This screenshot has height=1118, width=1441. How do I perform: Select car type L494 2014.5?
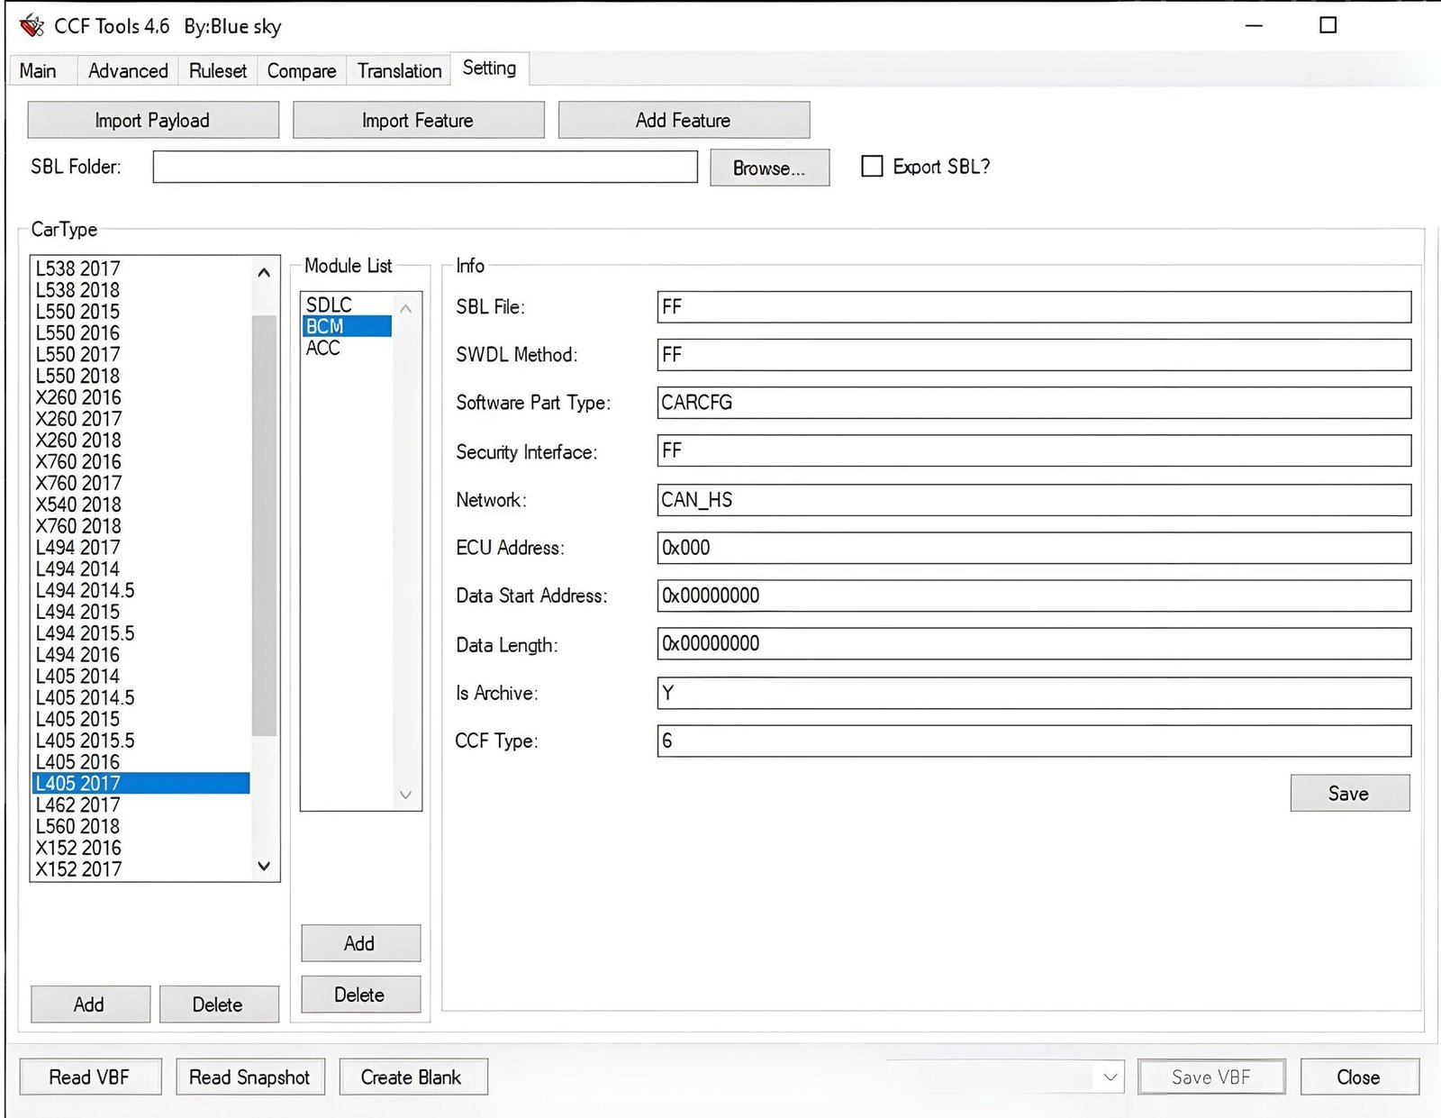[x=141, y=590]
